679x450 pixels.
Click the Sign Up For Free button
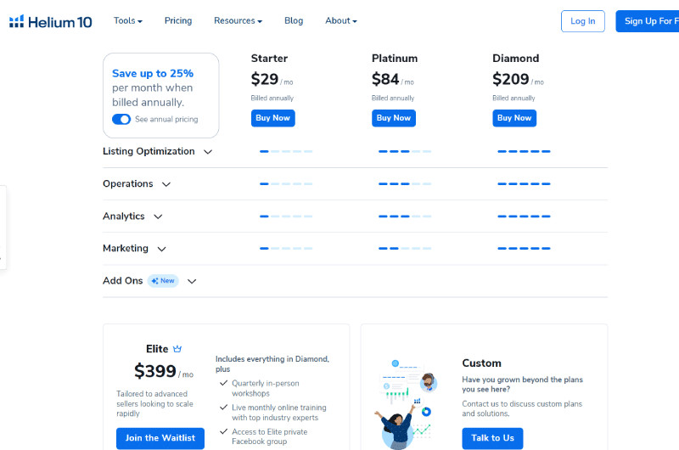pos(648,21)
